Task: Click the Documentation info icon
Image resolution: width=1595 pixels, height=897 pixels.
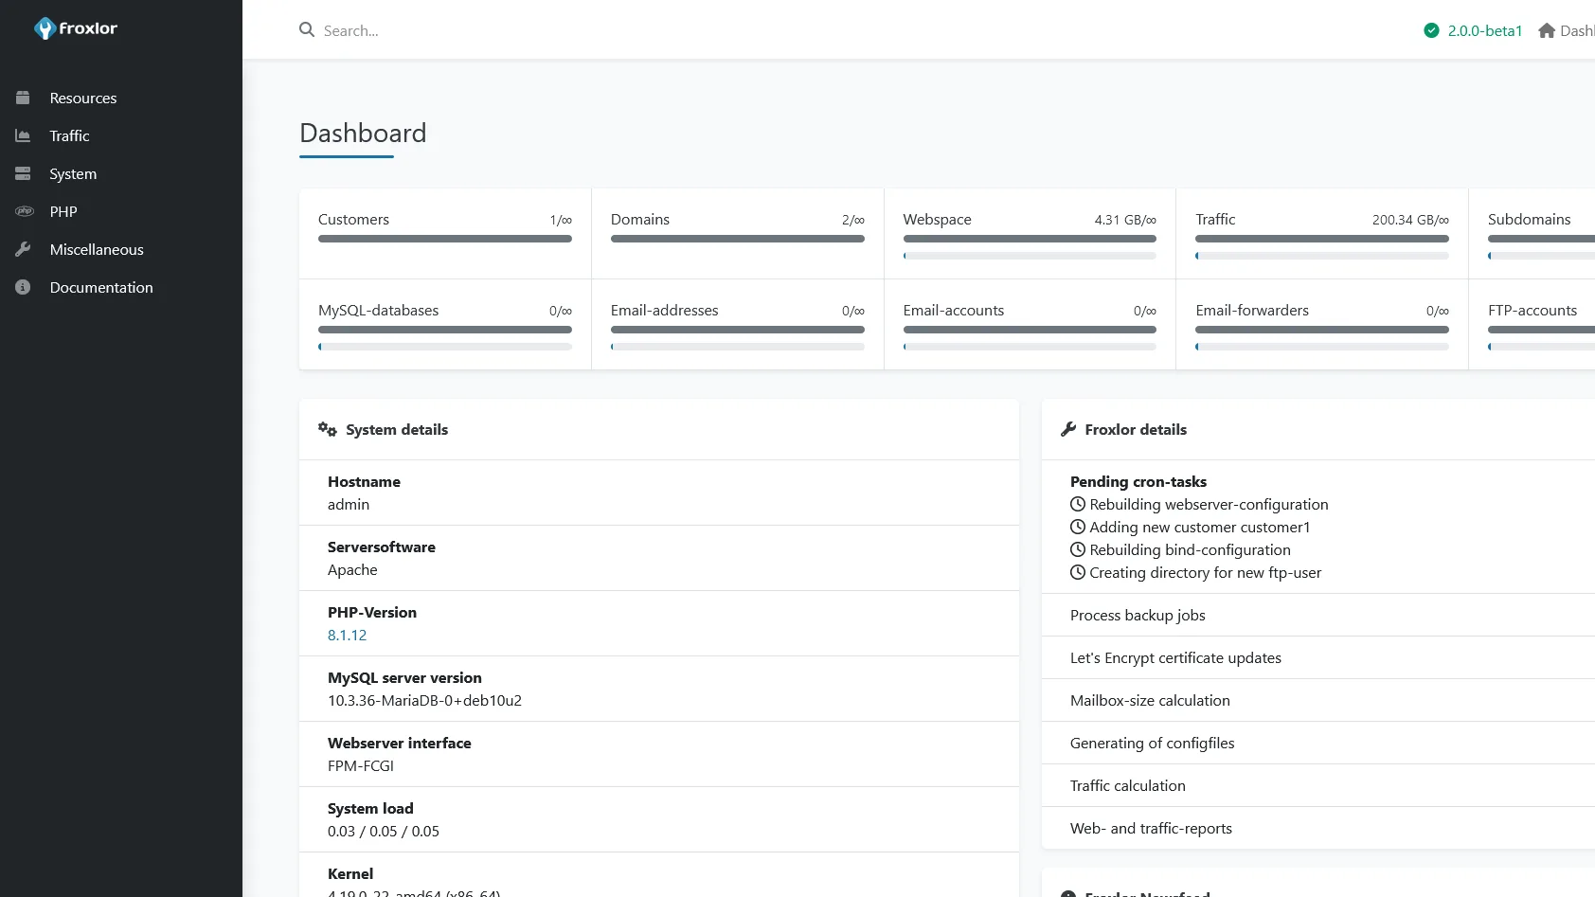Action: click(23, 287)
